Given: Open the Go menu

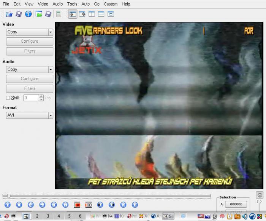Looking at the screenshot, I should [x=97, y=4].
